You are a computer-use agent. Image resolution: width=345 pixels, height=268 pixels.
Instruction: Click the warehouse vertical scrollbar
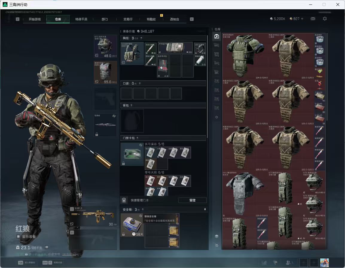(327, 77)
